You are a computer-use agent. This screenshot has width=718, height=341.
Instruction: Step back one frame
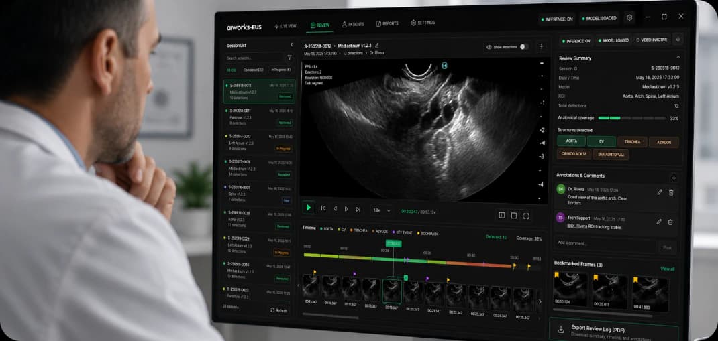click(335, 209)
